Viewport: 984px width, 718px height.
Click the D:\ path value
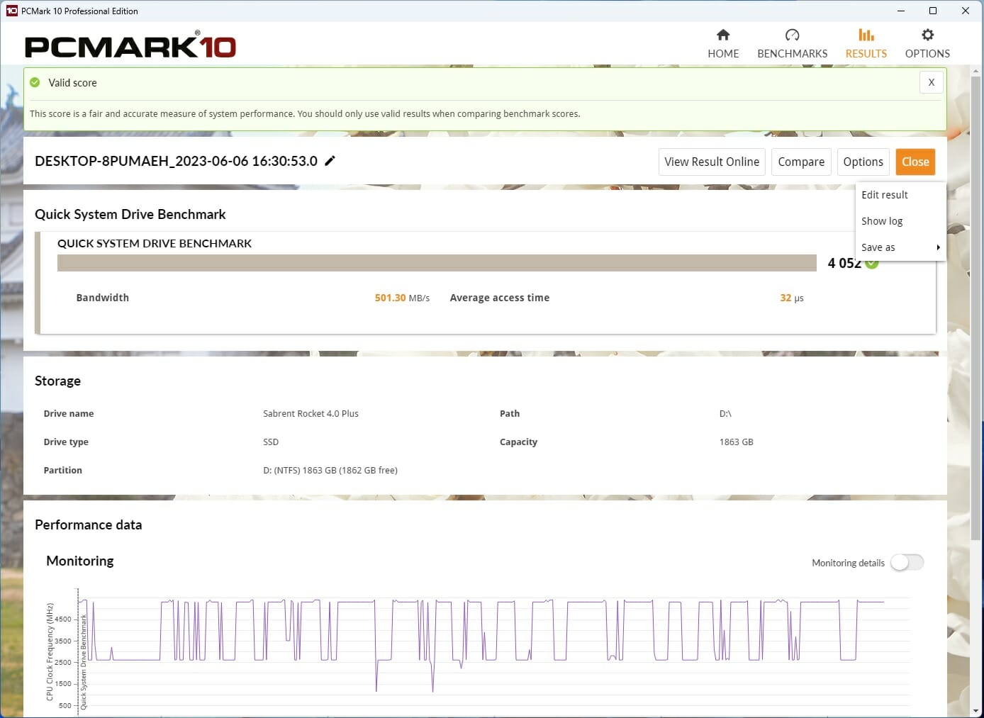pyautogui.click(x=725, y=413)
